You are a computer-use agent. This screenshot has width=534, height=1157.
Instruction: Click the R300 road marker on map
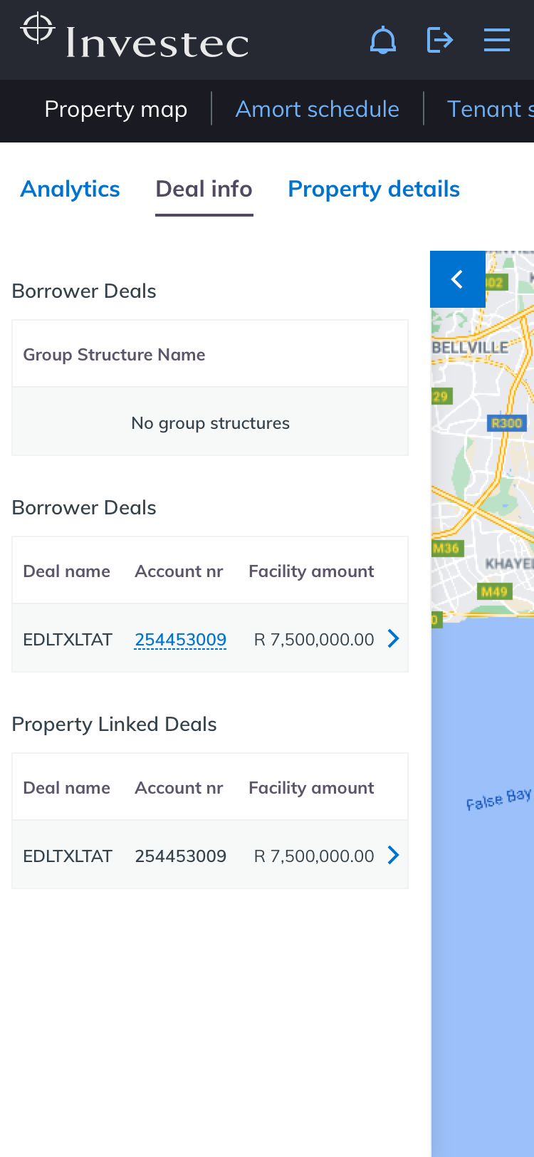[506, 423]
